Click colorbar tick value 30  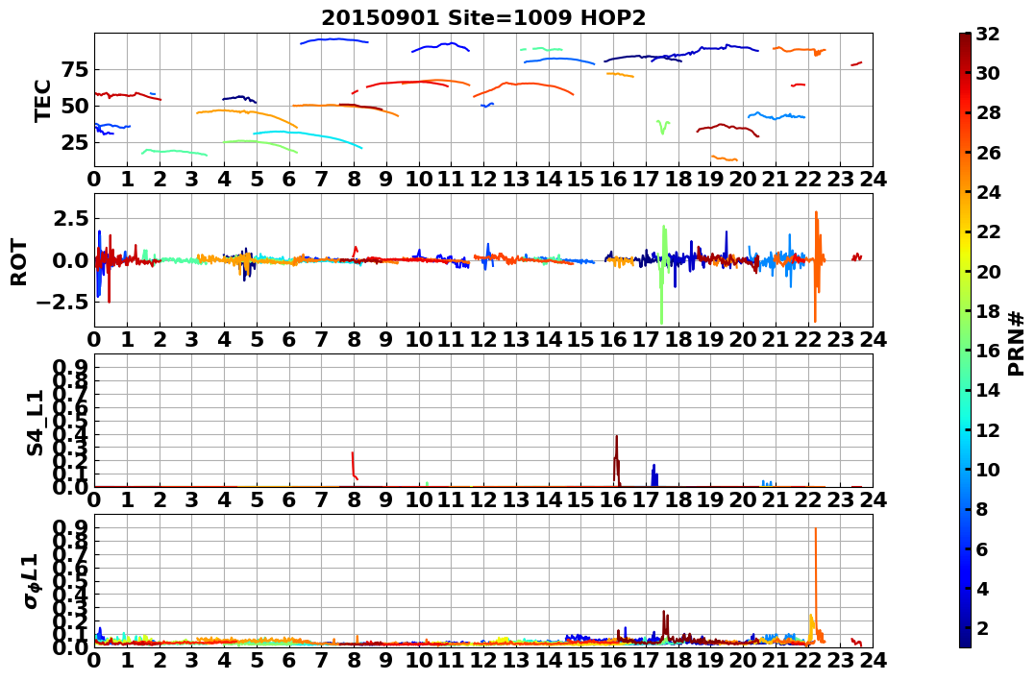(988, 73)
